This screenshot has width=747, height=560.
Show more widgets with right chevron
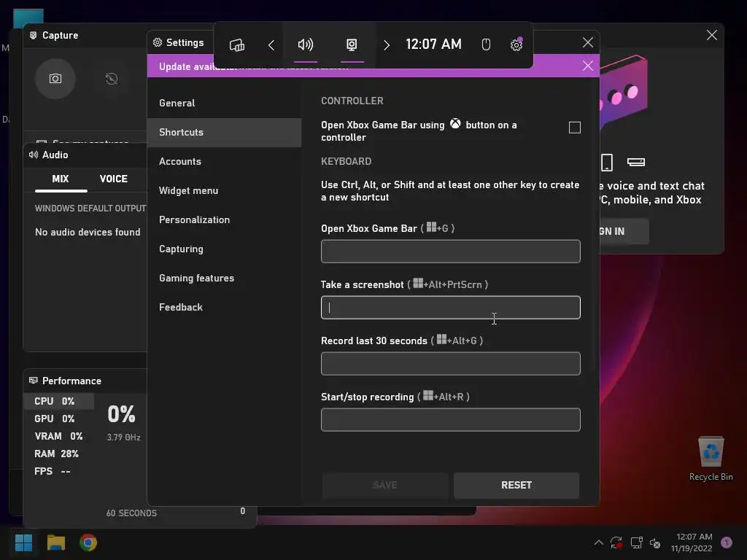click(387, 44)
